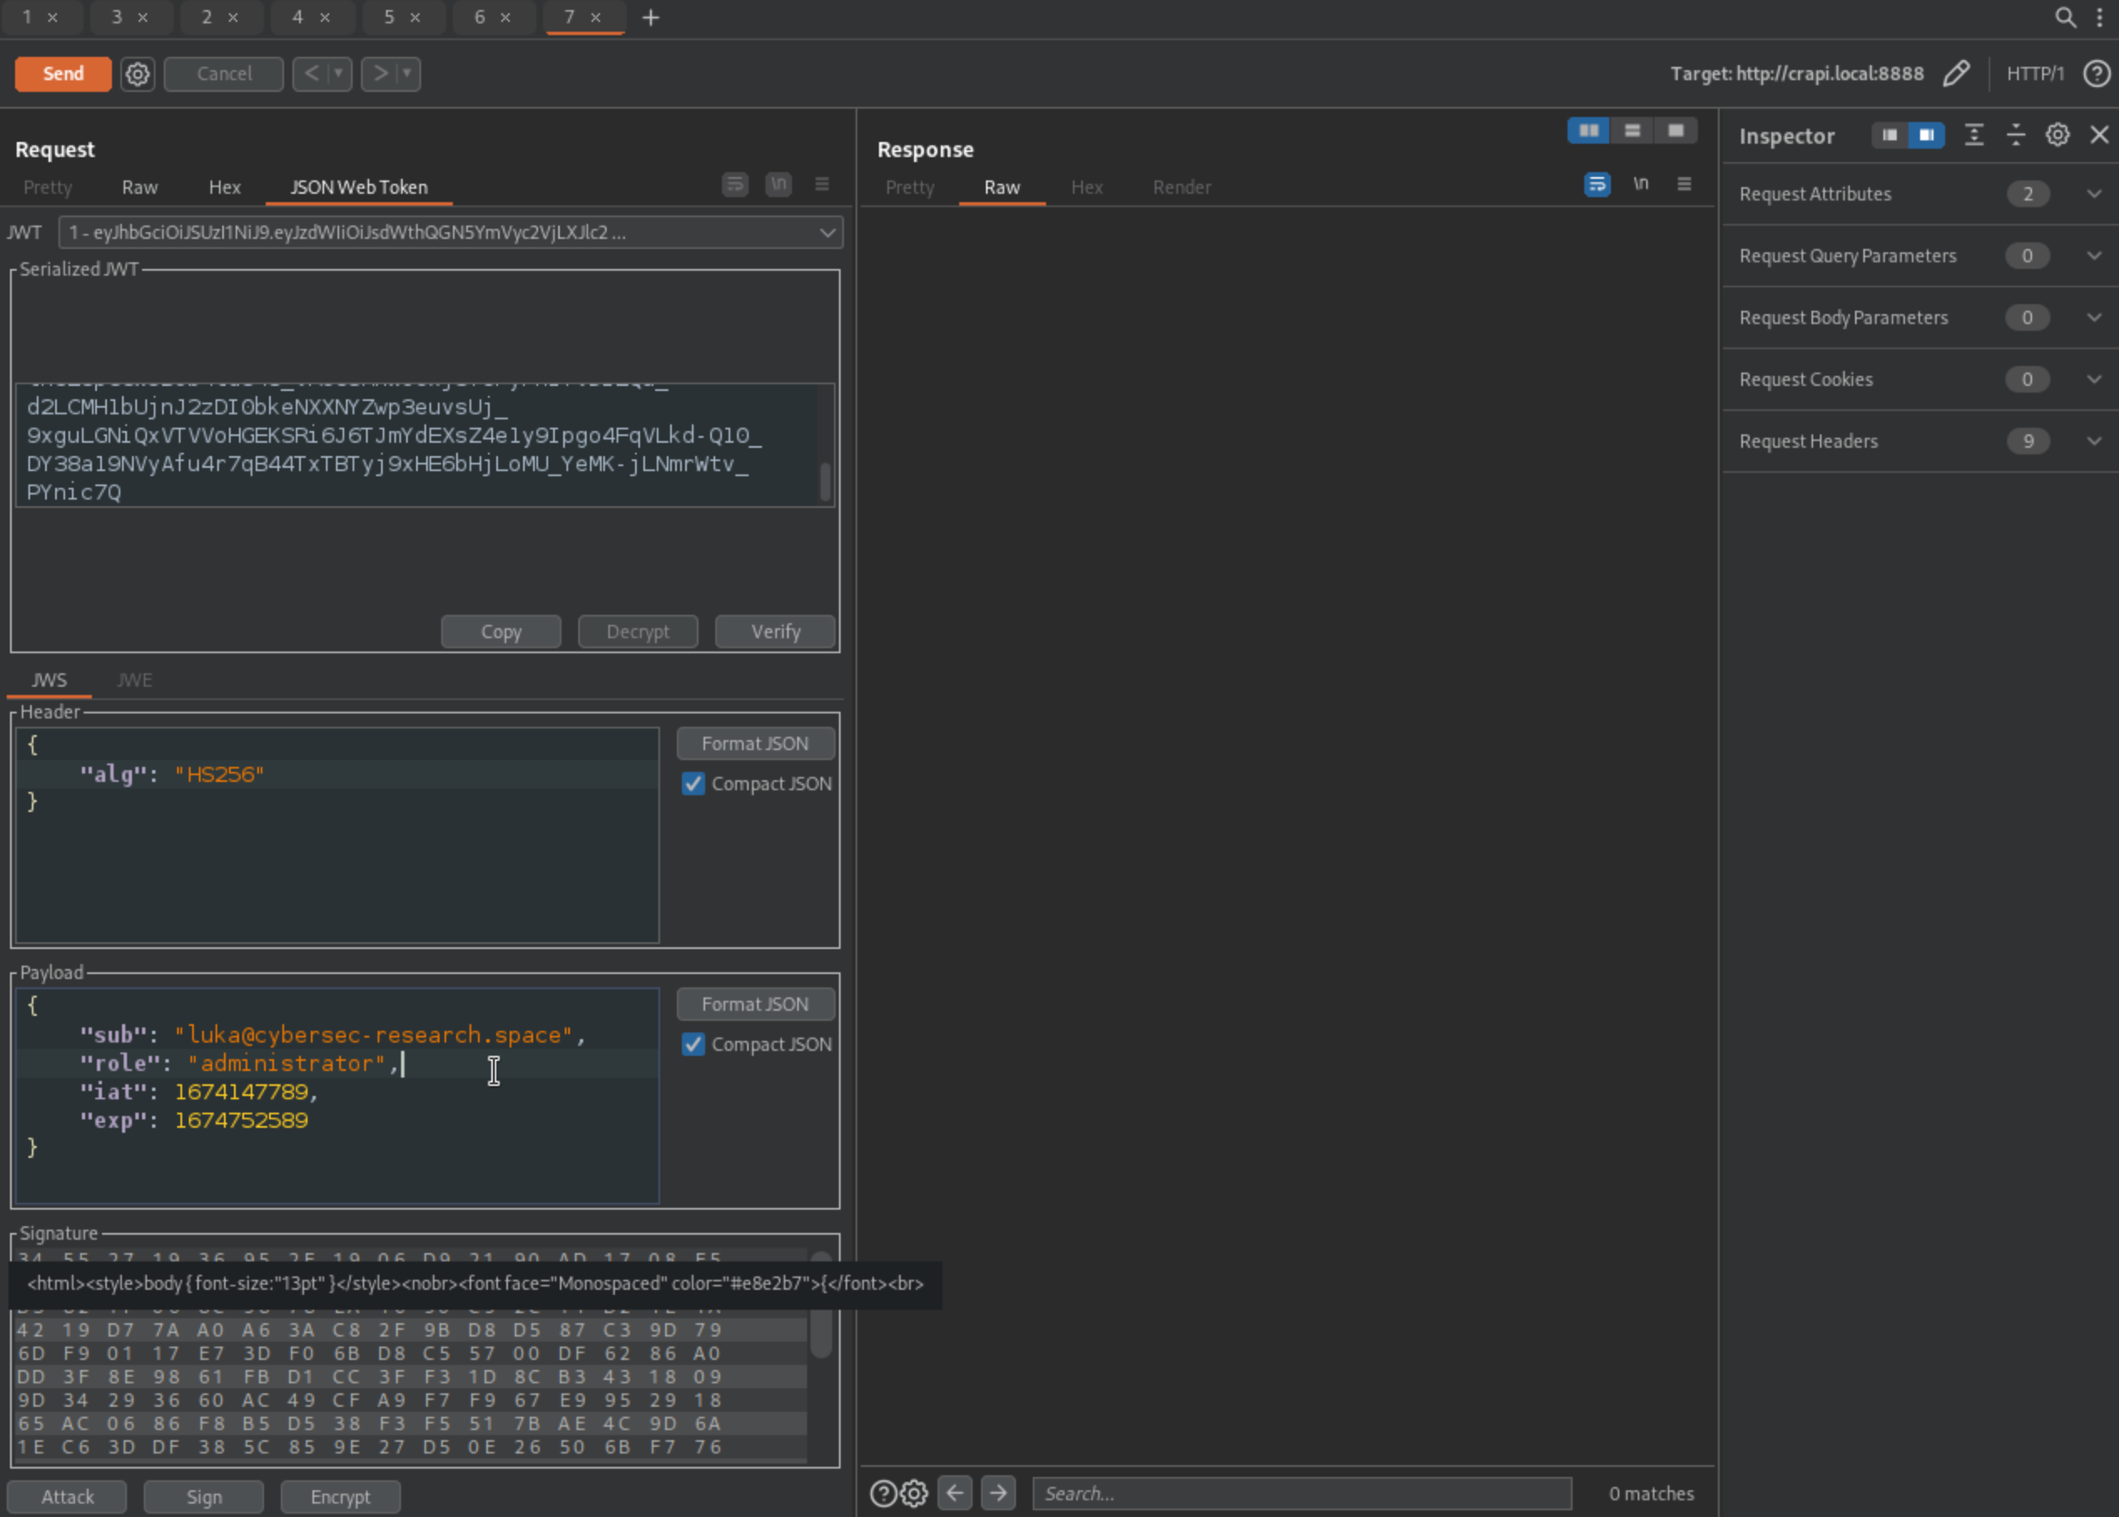The width and height of the screenshot is (2119, 1517).
Task: Click the Verify button
Action: (x=775, y=632)
